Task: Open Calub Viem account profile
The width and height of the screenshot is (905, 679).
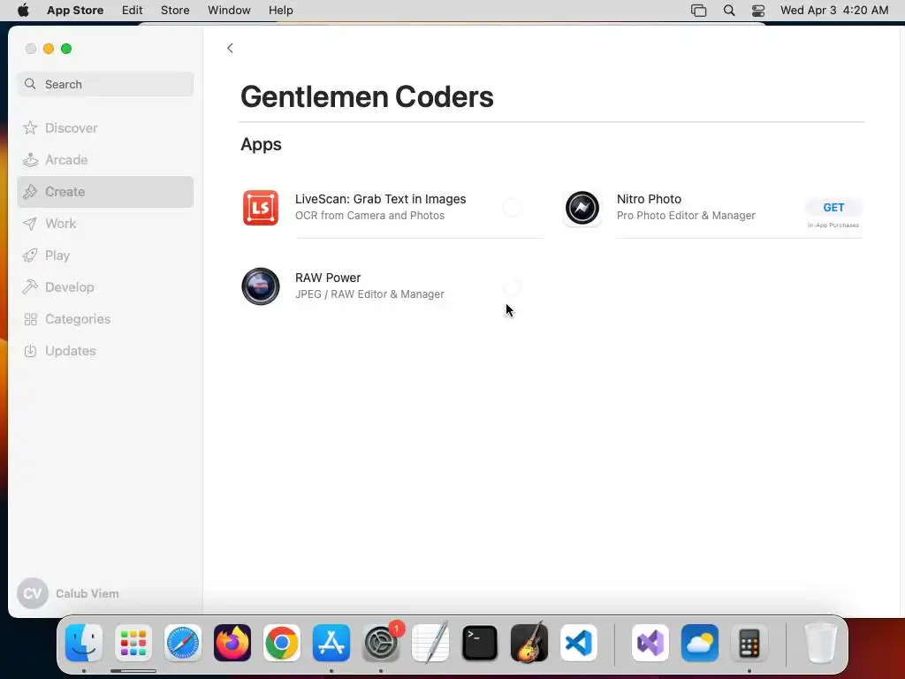Action: (x=68, y=593)
